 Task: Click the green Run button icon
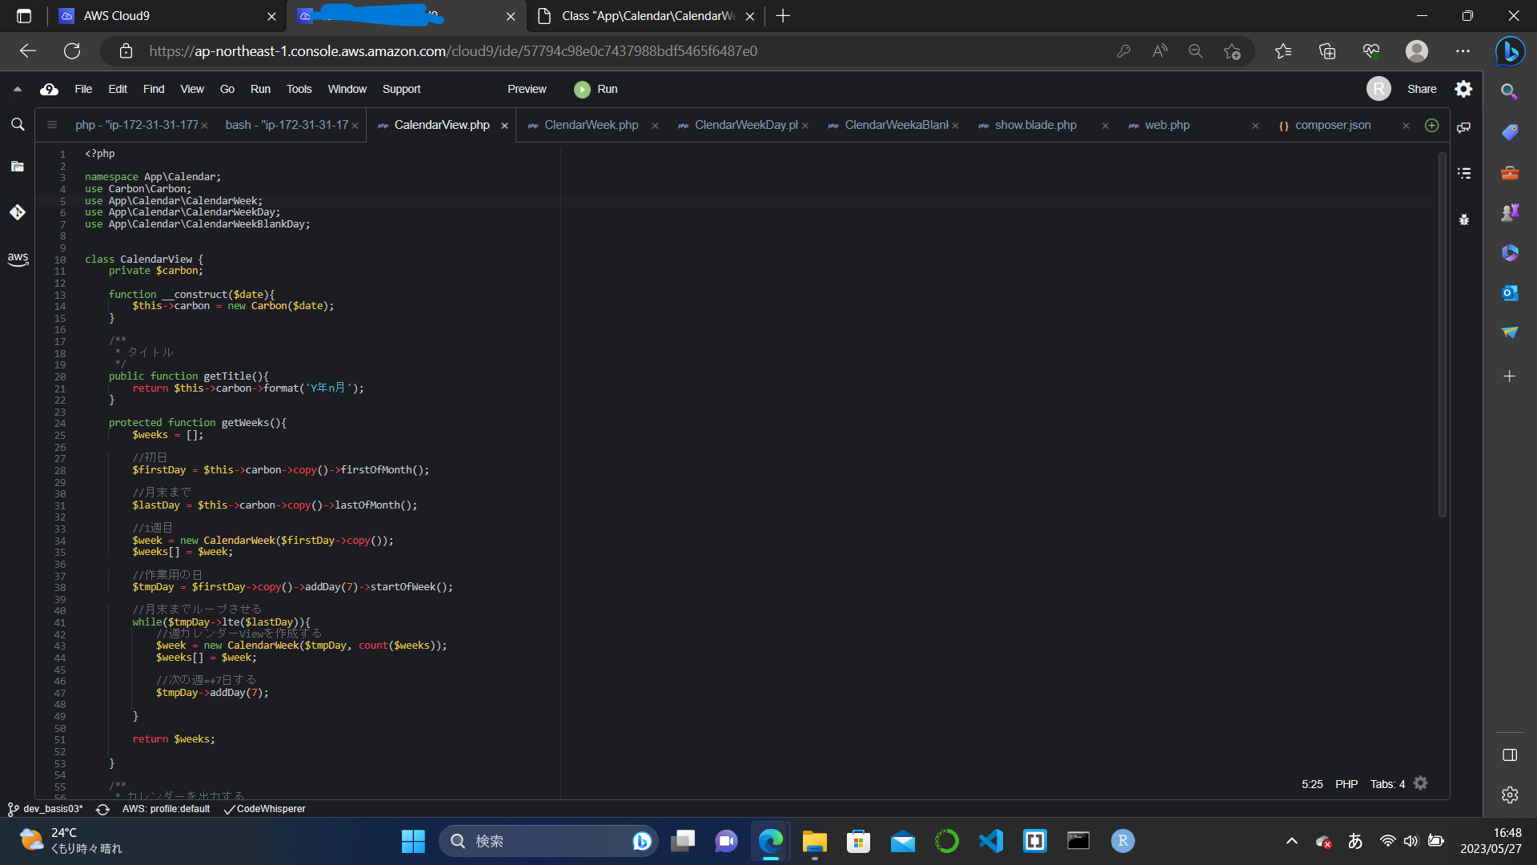pyautogui.click(x=582, y=90)
